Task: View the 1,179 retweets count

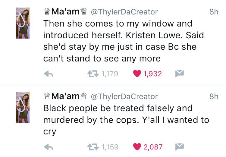Action: (109, 74)
